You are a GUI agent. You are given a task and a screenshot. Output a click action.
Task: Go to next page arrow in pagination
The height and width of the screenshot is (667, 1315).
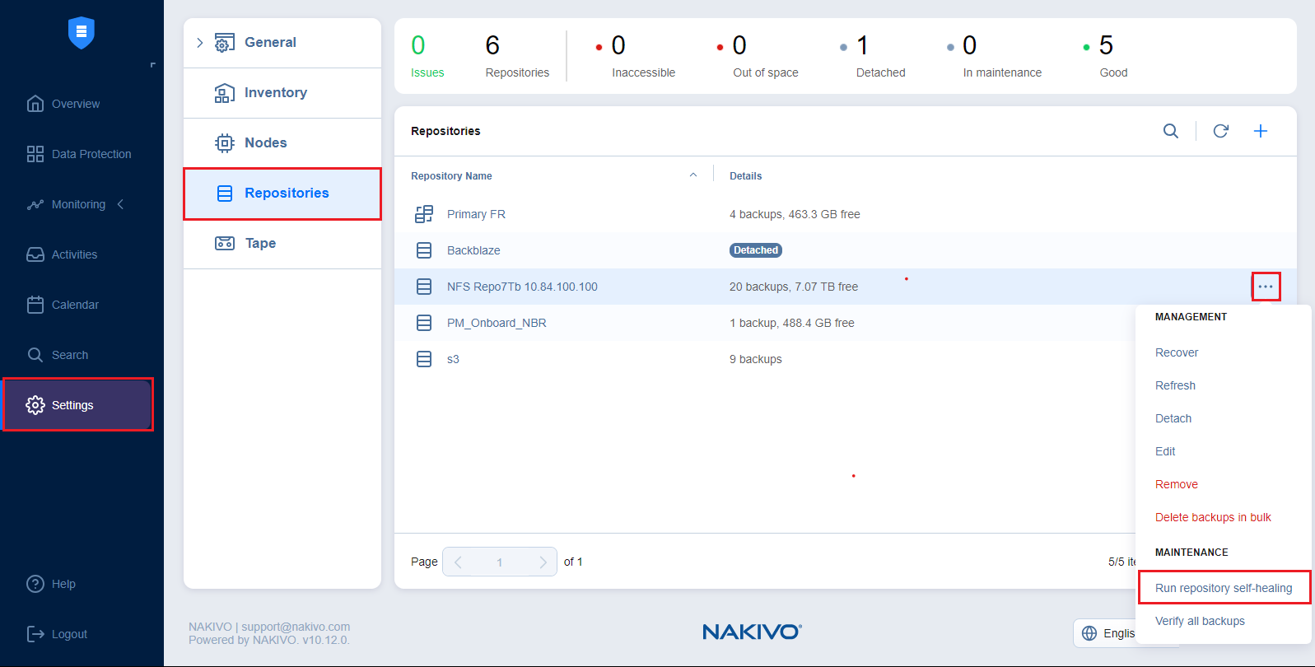tap(542, 562)
